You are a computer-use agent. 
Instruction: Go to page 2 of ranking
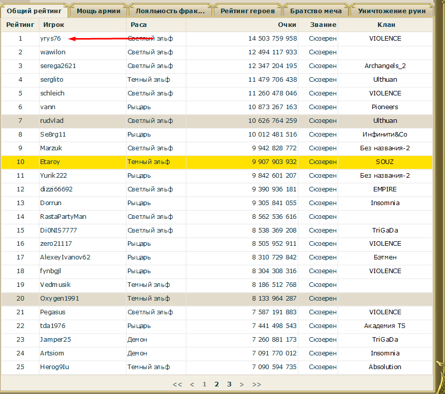pyautogui.click(x=217, y=384)
